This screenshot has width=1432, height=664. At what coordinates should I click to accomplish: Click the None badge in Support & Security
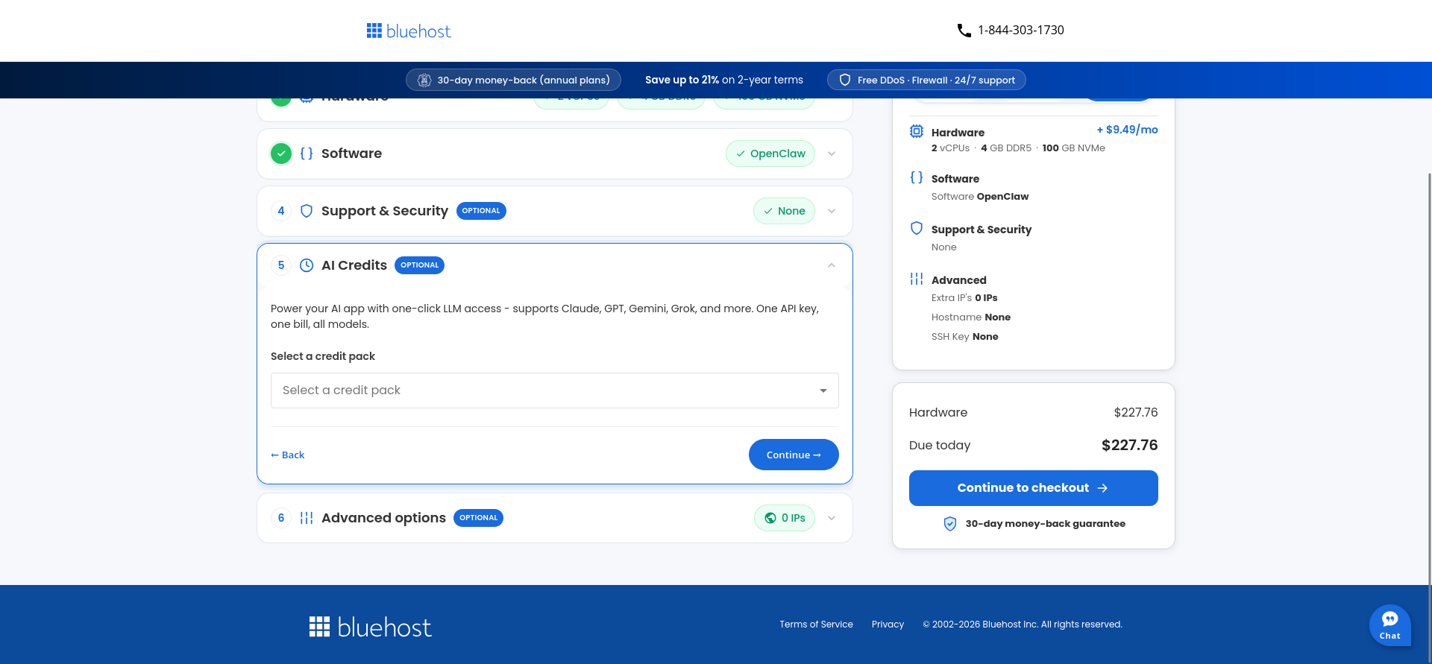(784, 211)
